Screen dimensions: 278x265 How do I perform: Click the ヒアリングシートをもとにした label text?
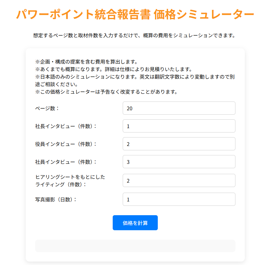coord(70,177)
